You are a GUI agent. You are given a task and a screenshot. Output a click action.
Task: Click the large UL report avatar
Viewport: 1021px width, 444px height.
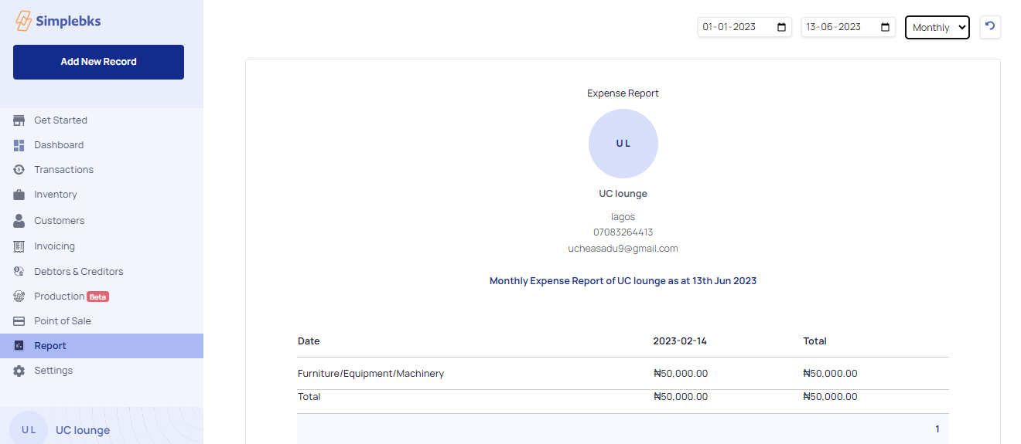623,144
